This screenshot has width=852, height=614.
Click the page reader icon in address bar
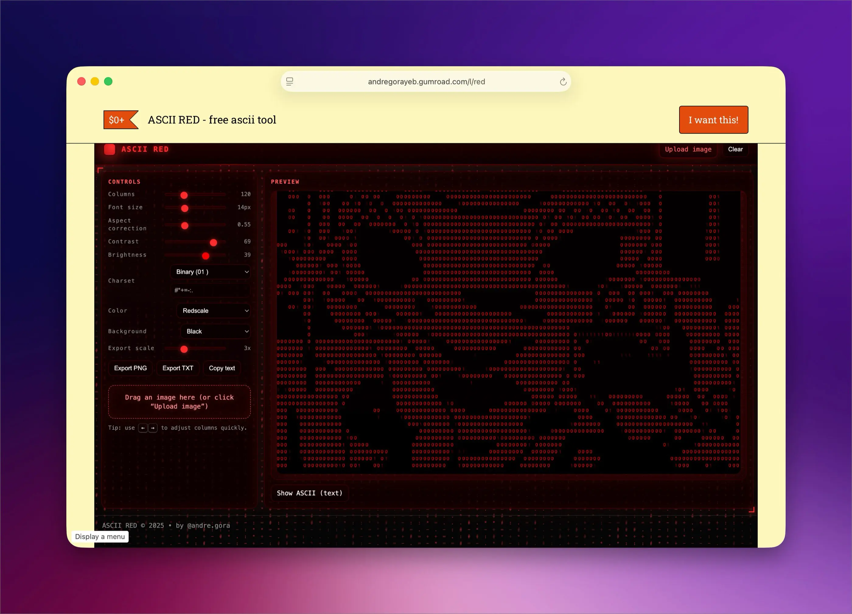click(x=290, y=82)
